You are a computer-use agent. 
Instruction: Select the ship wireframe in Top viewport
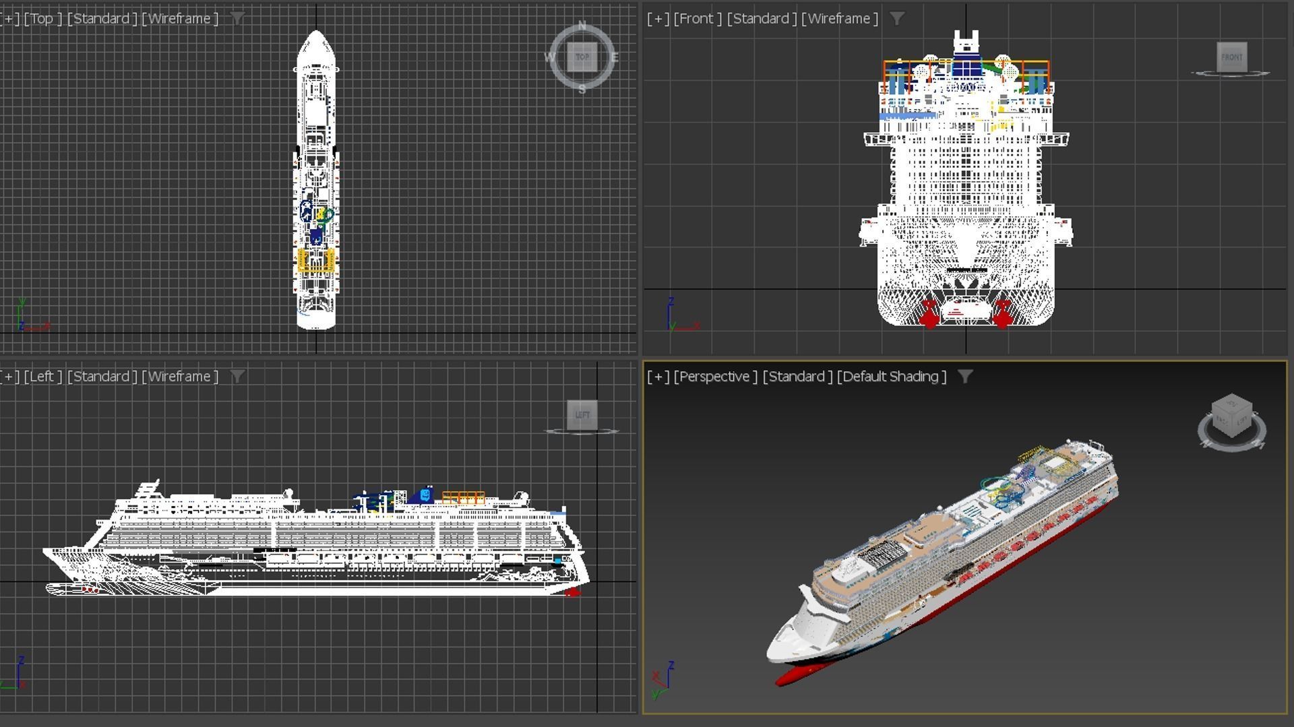pyautogui.click(x=316, y=179)
